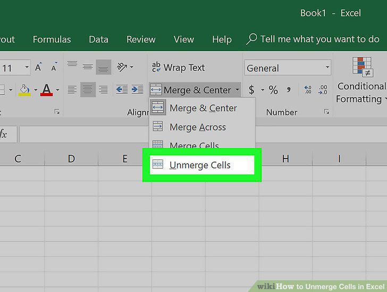Image resolution: width=387 pixels, height=292 pixels.
Task: Open the Borders dropdown arrow
Action: (11, 90)
